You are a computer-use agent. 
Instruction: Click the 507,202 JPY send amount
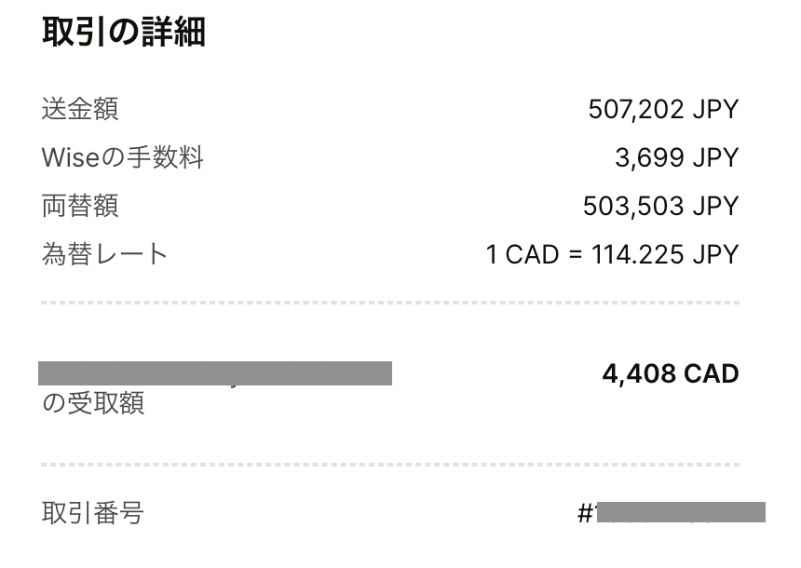pos(663,109)
